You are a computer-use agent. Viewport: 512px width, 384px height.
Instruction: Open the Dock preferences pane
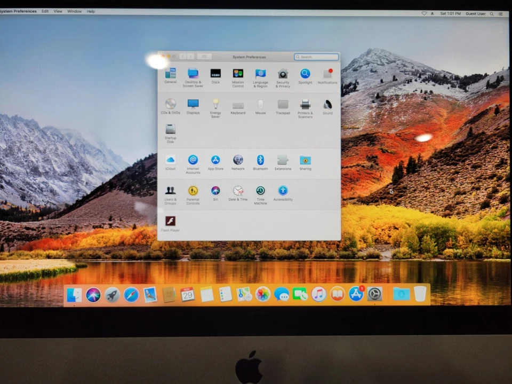click(215, 74)
